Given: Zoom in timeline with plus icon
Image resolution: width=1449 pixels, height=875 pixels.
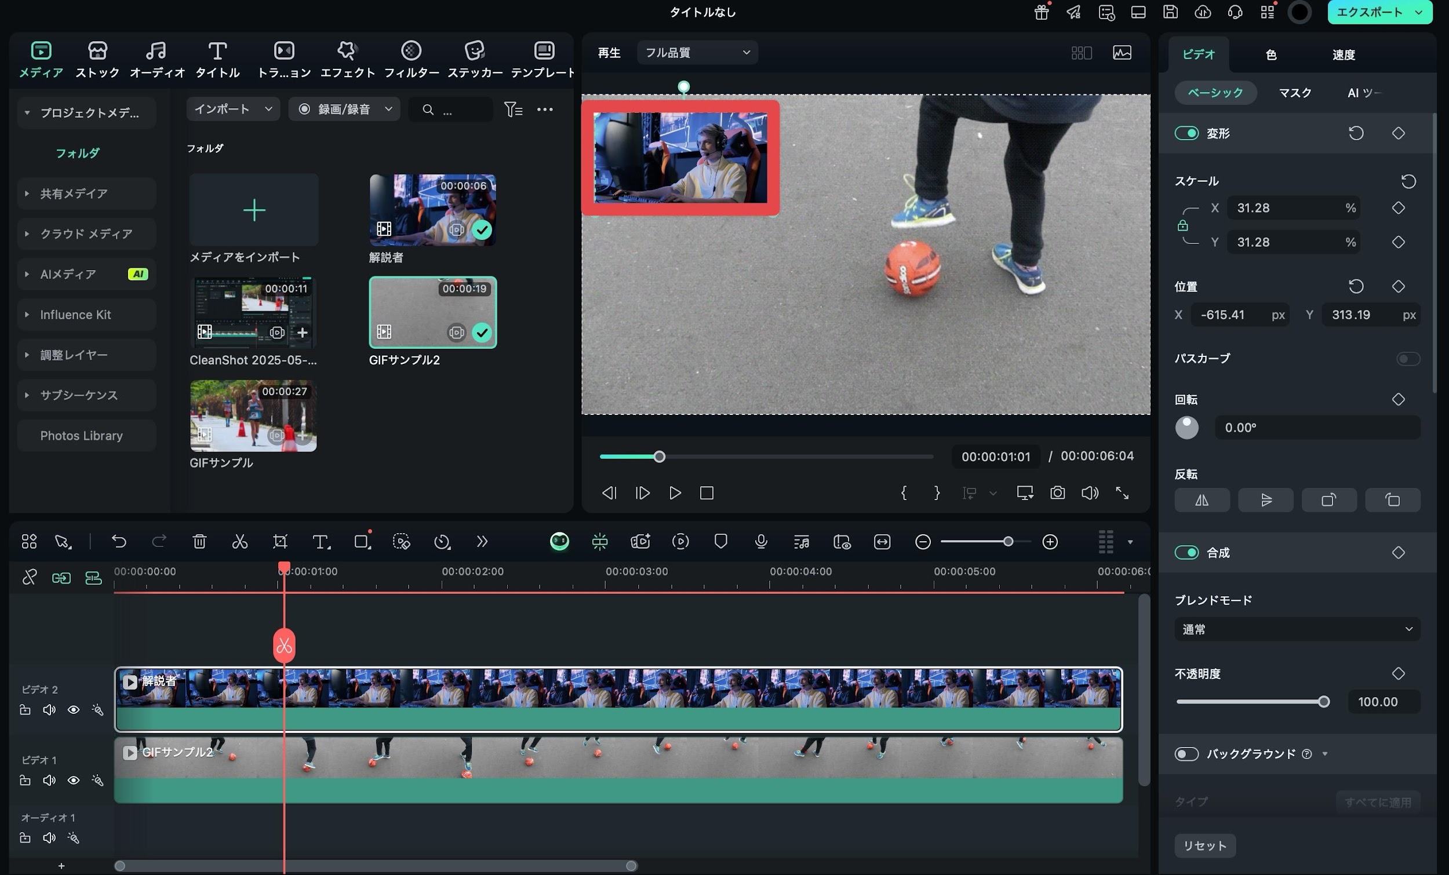Looking at the screenshot, I should click(x=1050, y=542).
